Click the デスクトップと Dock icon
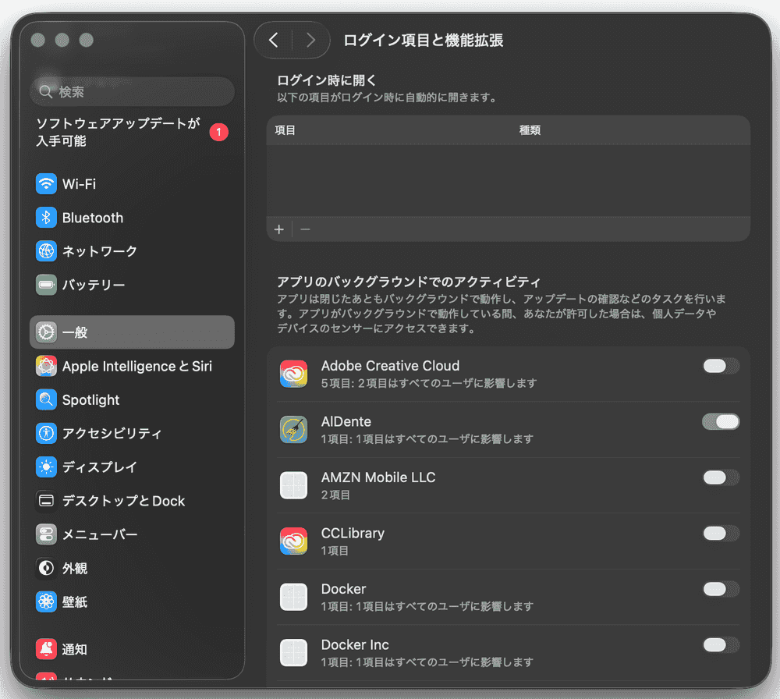The width and height of the screenshot is (780, 699). coord(46,501)
